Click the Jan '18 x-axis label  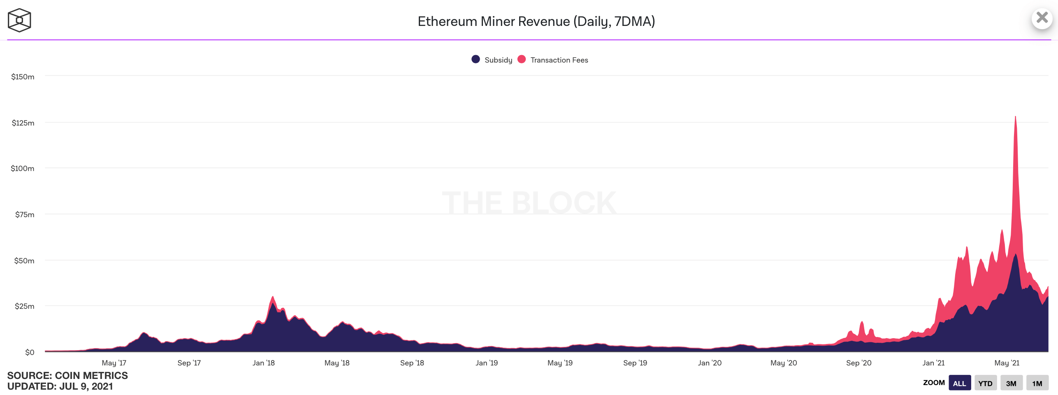coord(264,363)
